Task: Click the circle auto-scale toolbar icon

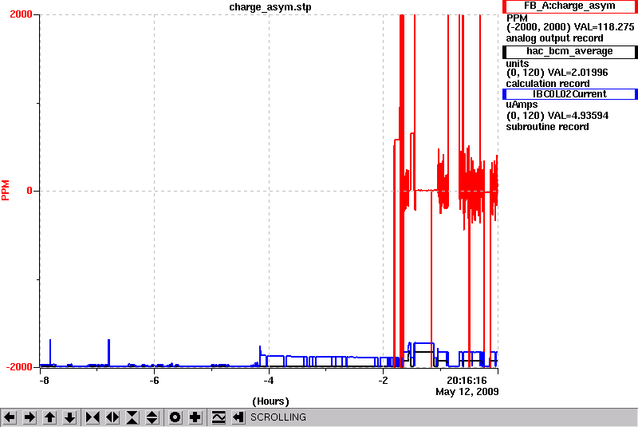Action: pyautogui.click(x=175, y=417)
